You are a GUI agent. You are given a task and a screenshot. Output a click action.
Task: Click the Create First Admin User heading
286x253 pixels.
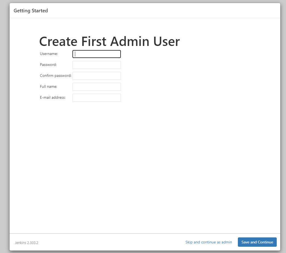(x=109, y=42)
